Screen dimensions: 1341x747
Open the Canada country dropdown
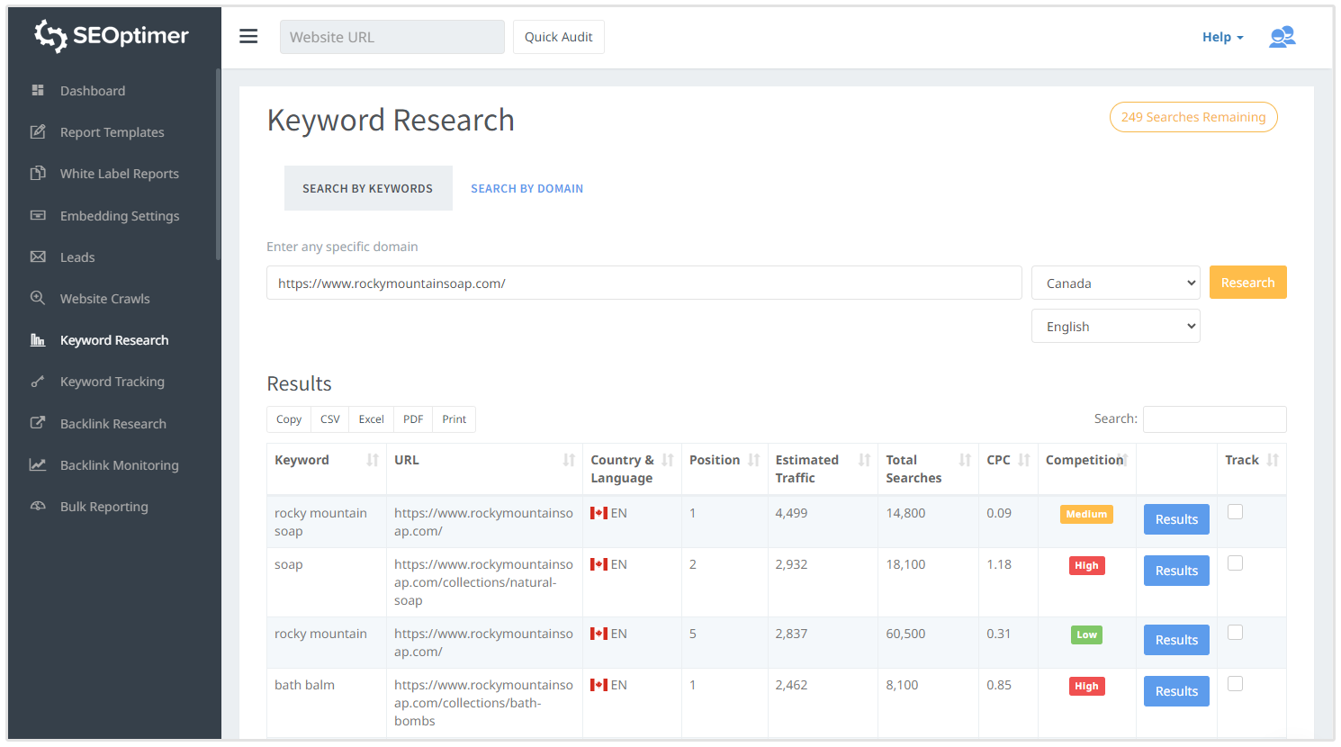coord(1115,282)
